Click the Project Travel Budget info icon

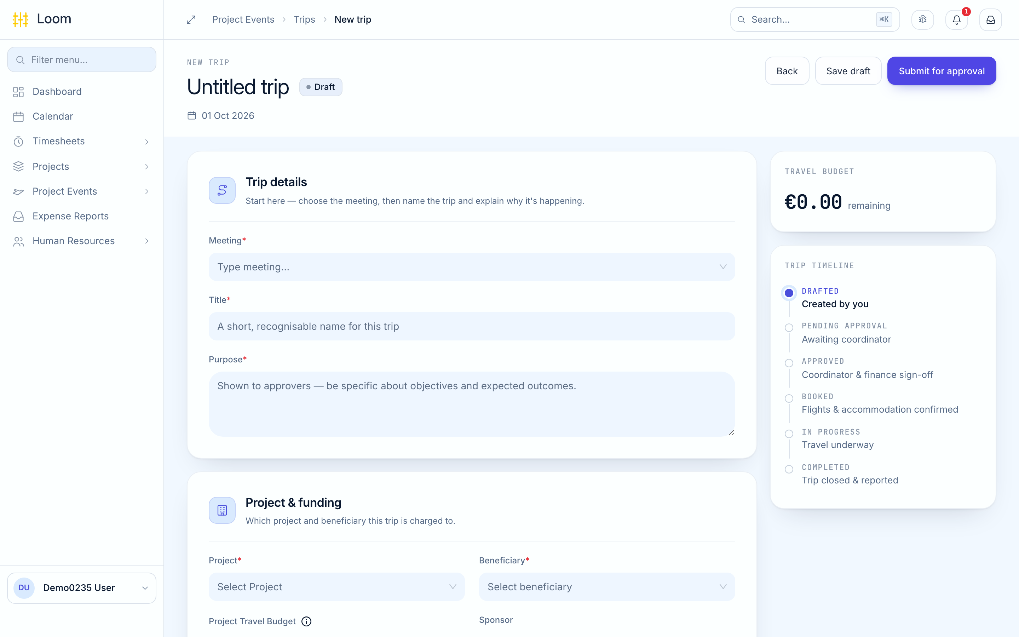306,621
